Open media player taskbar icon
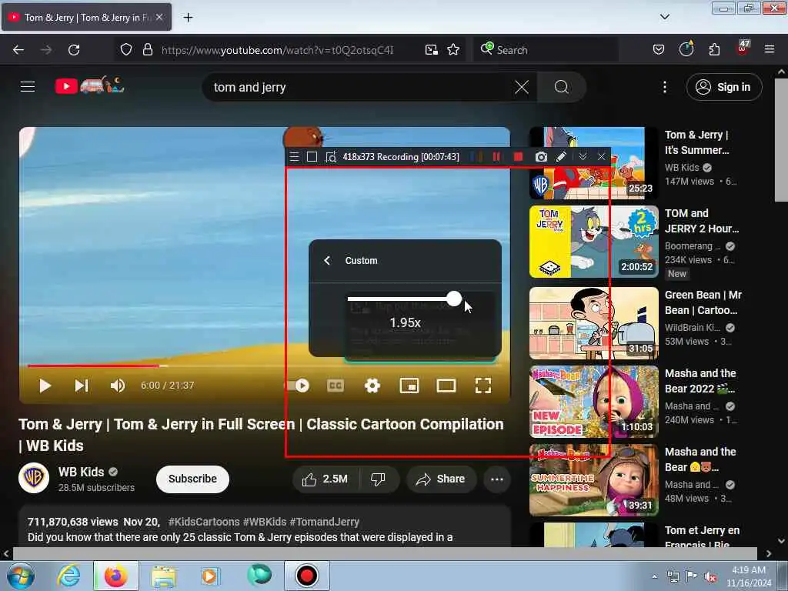788x591 pixels. [209, 576]
